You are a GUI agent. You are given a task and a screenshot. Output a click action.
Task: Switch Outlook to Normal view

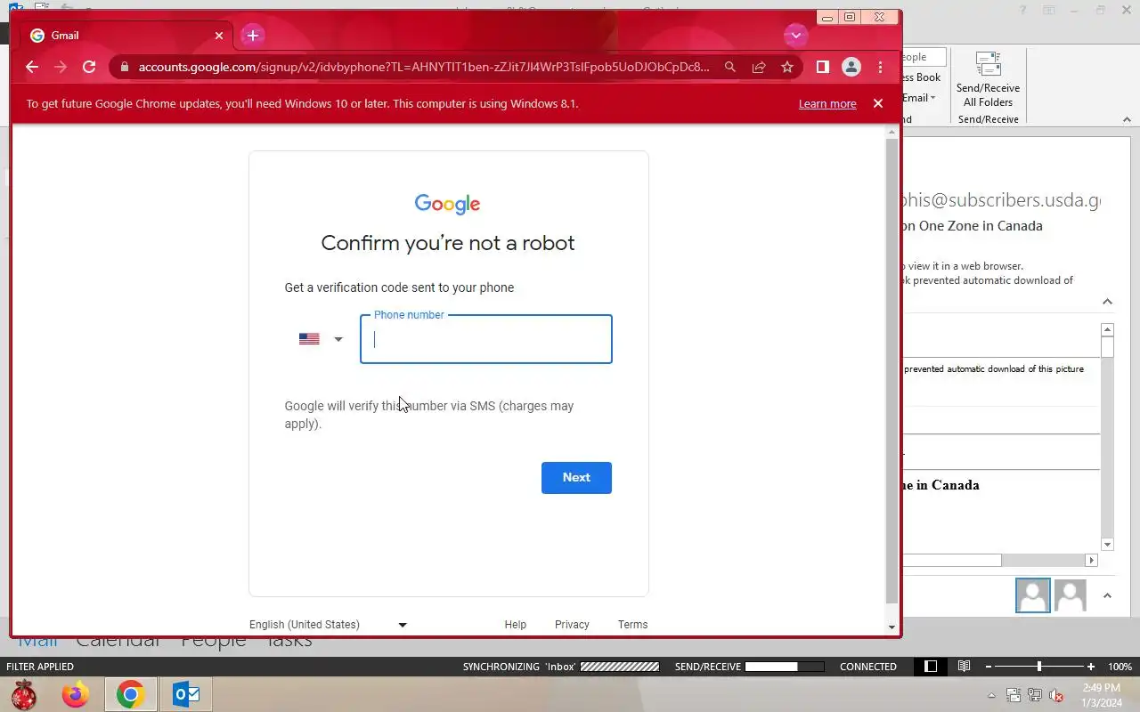(x=931, y=667)
